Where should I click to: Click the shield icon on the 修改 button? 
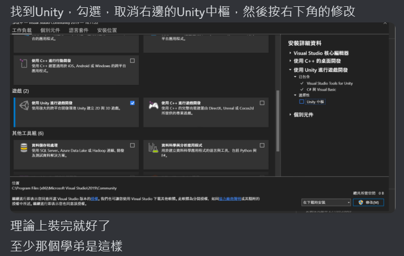(361, 202)
